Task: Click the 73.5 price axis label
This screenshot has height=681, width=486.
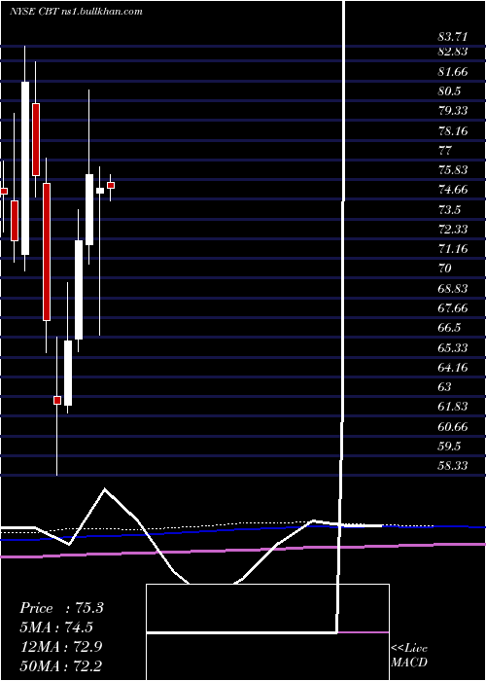Action: click(449, 210)
